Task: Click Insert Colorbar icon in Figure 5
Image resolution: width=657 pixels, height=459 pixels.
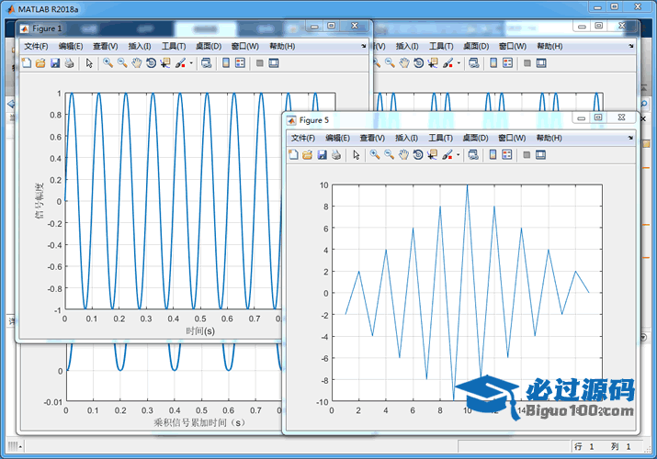Action: click(493, 155)
